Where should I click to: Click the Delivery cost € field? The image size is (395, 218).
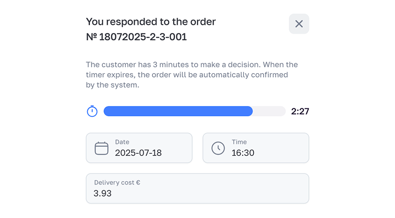pos(197,188)
